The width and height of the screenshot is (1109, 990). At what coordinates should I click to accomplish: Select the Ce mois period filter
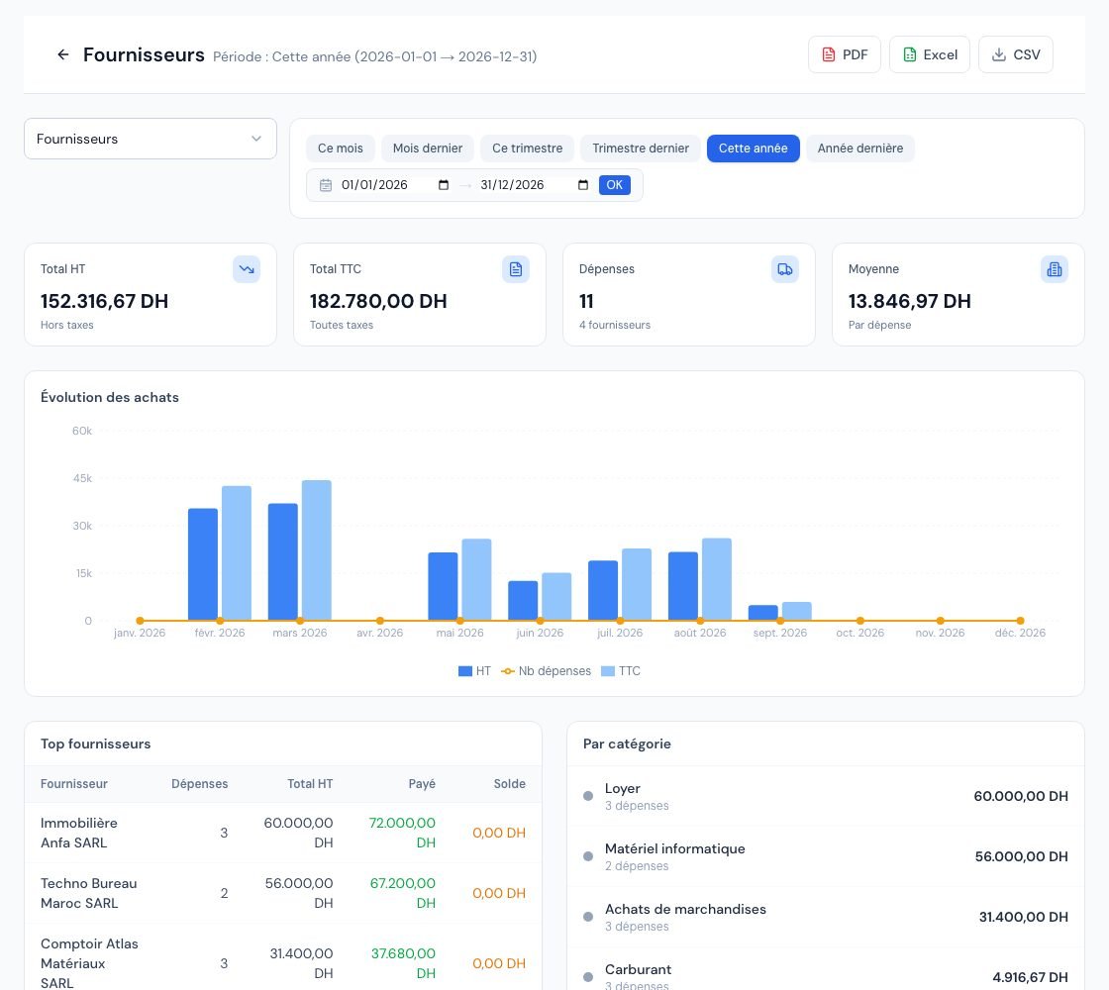tap(341, 148)
